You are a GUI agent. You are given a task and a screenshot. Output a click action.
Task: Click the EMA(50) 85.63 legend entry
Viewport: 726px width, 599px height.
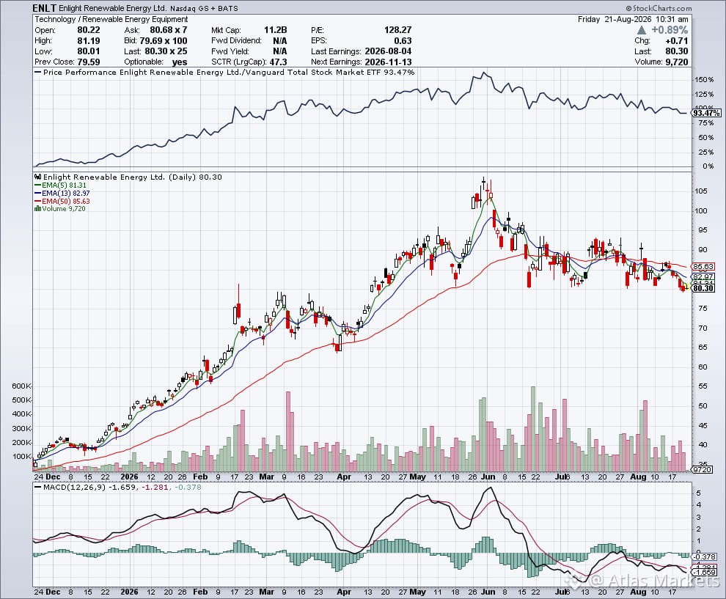62,202
